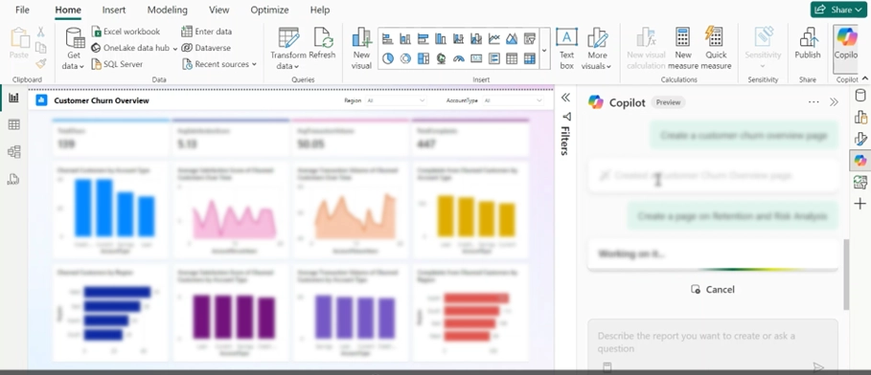
Task: Cancel the Copilot request
Action: click(x=712, y=290)
